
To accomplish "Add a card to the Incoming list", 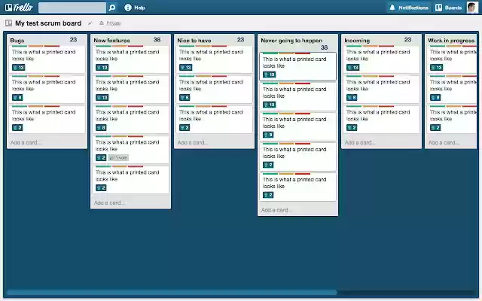I will click(x=360, y=142).
